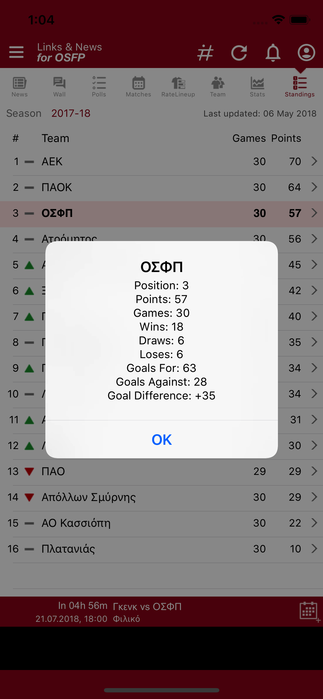Select the RateLineup tab
The height and width of the screenshot is (699, 323).
click(178, 87)
